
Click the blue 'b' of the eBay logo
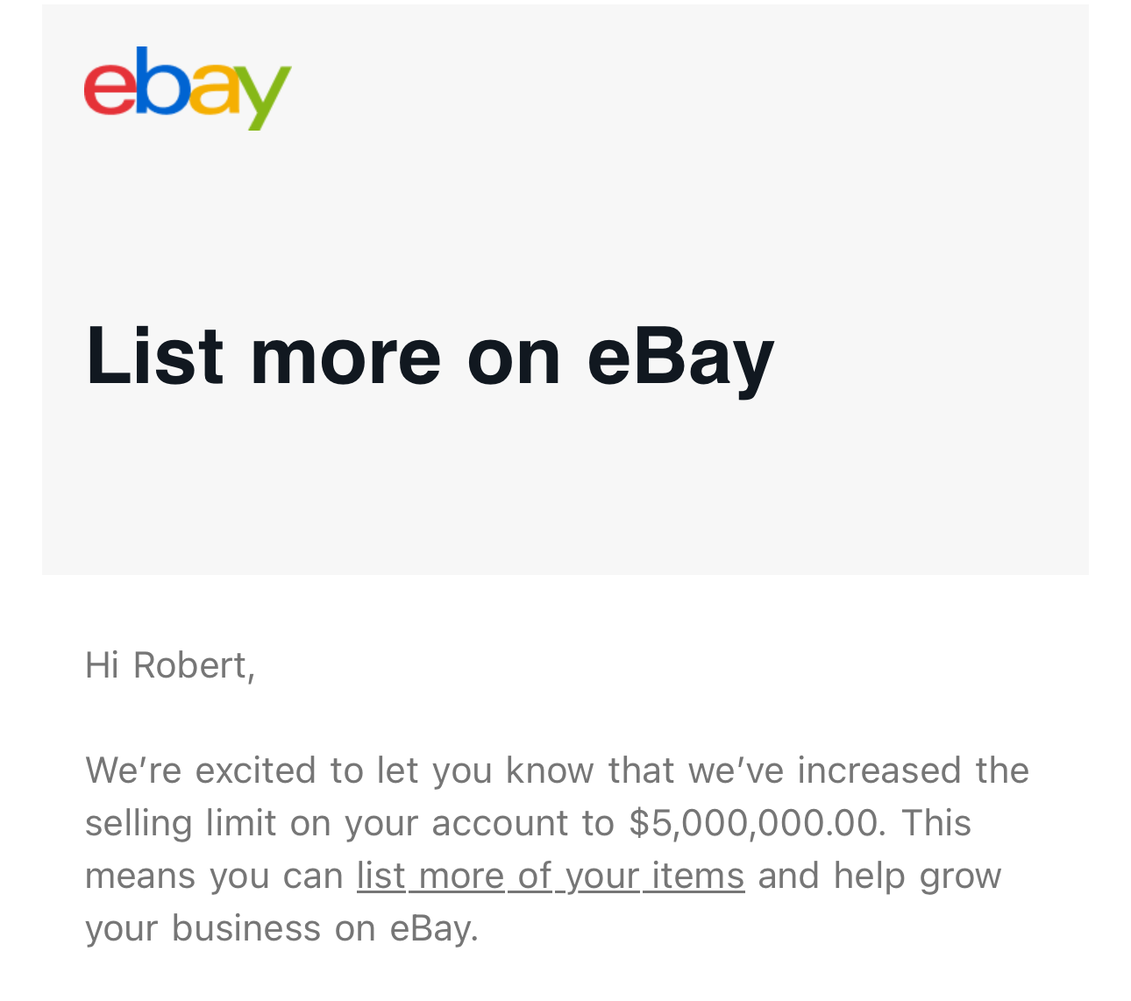[x=160, y=81]
